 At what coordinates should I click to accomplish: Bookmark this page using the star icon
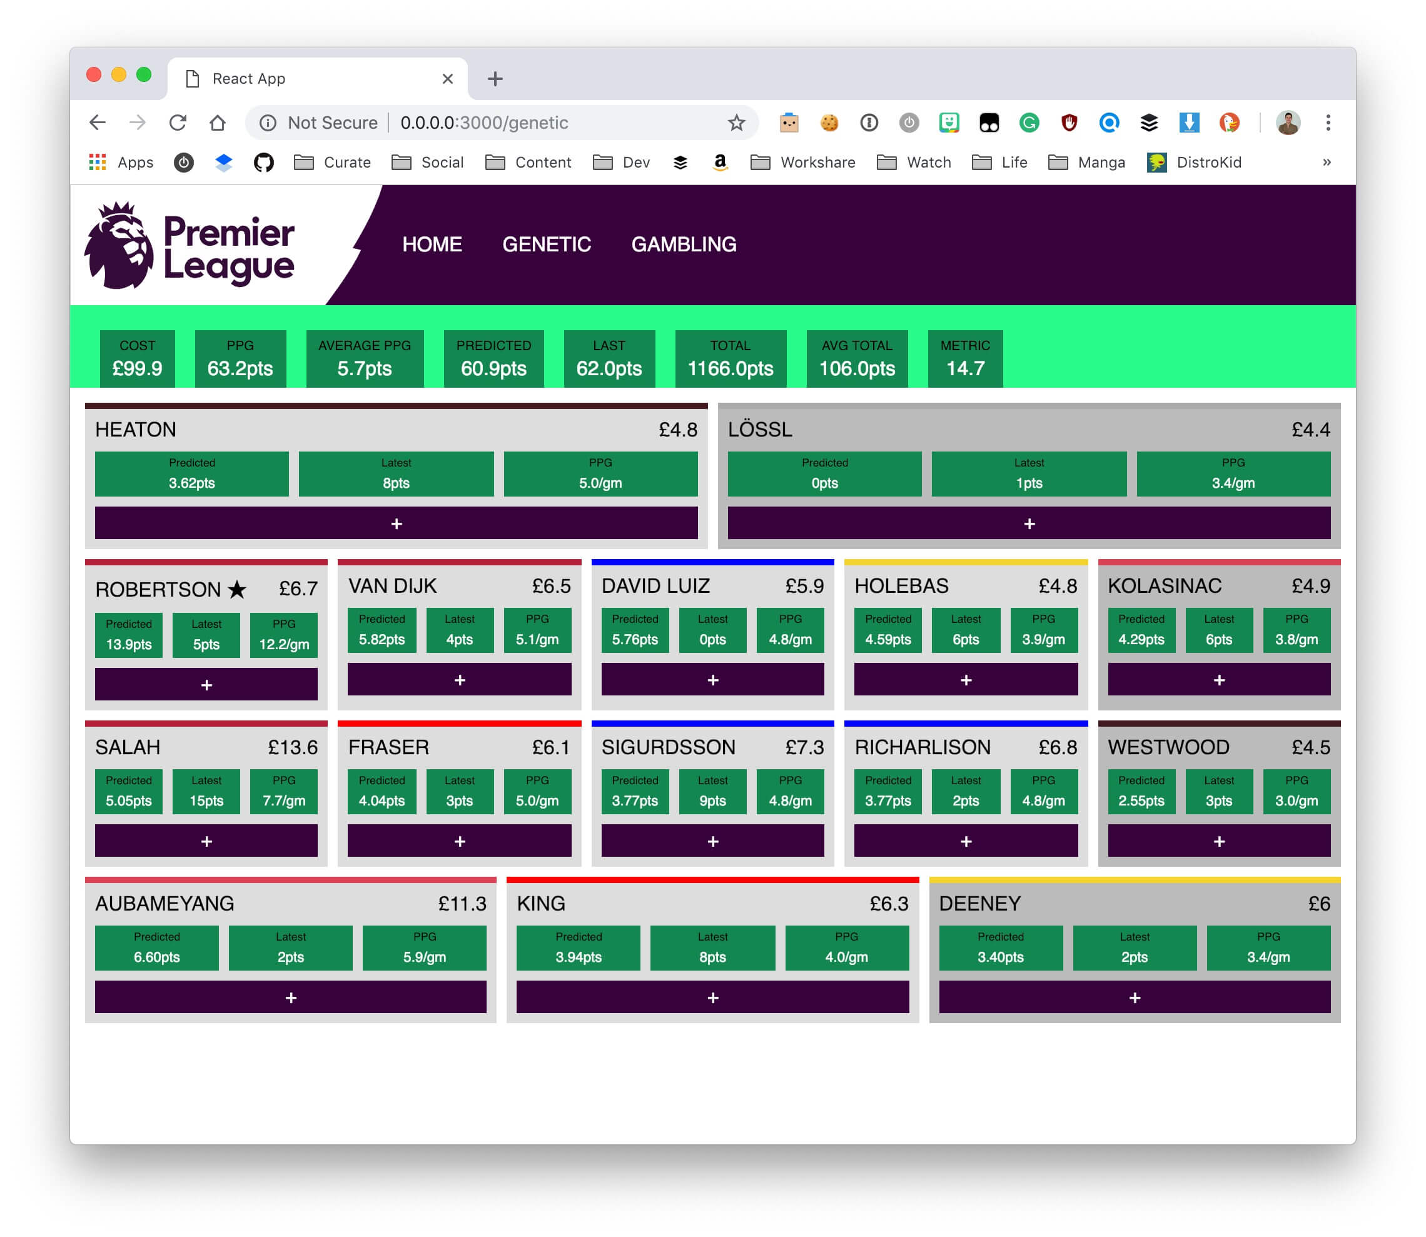pos(737,123)
